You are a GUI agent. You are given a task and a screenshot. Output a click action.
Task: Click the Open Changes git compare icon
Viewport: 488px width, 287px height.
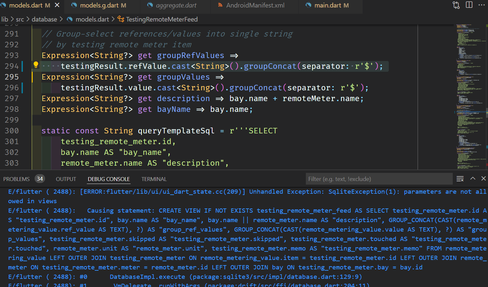(456, 5)
